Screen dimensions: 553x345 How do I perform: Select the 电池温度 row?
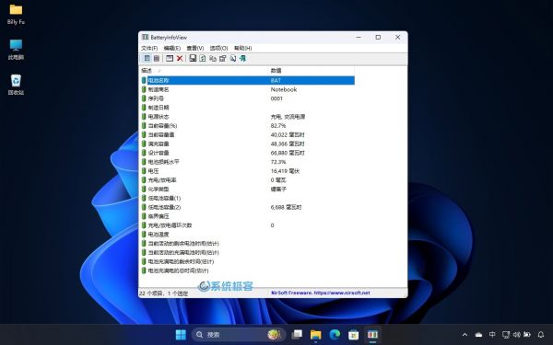coord(247,235)
